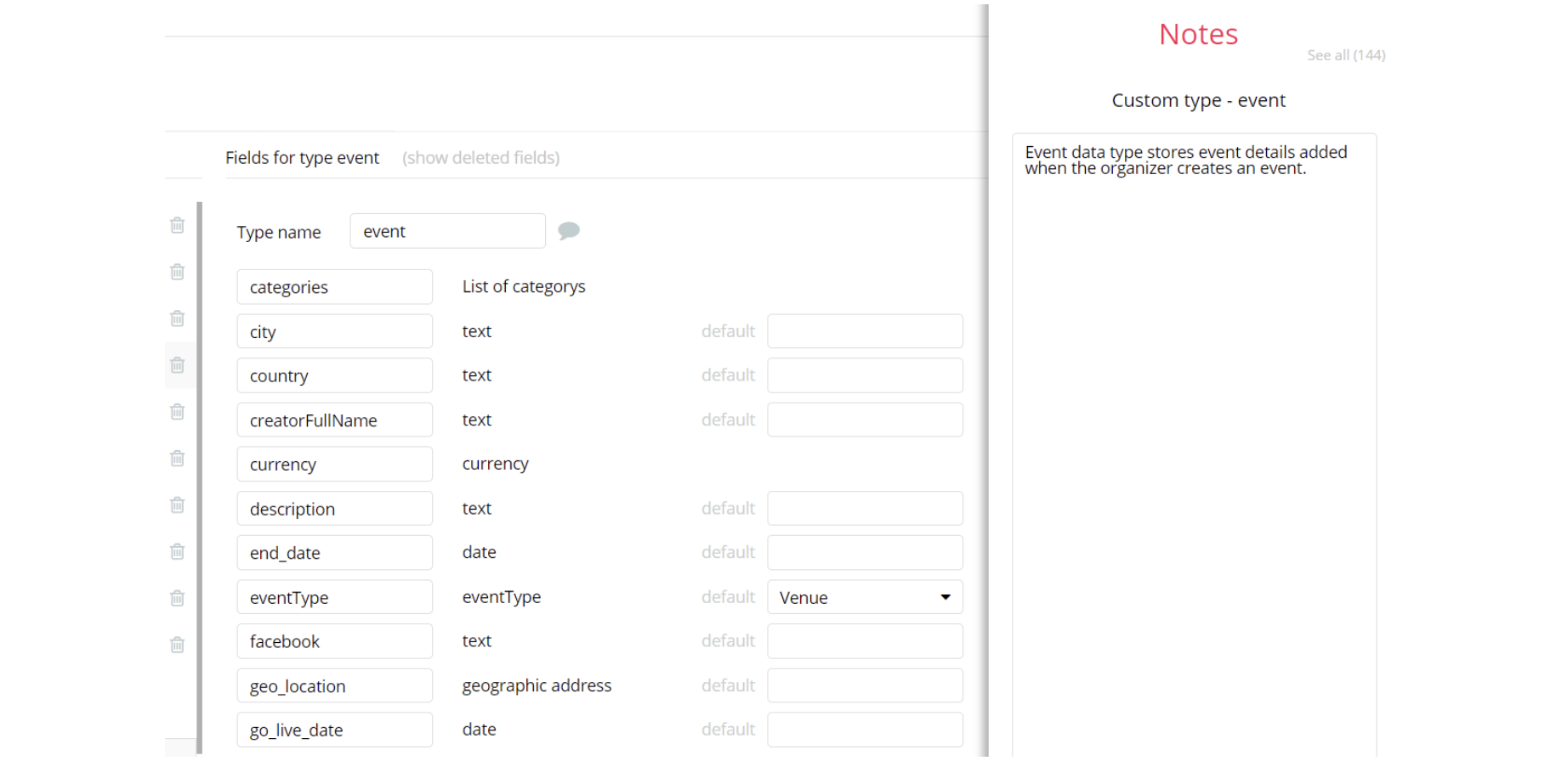Focus the facebook default value input
This screenshot has height=761, width=1556.
point(865,641)
